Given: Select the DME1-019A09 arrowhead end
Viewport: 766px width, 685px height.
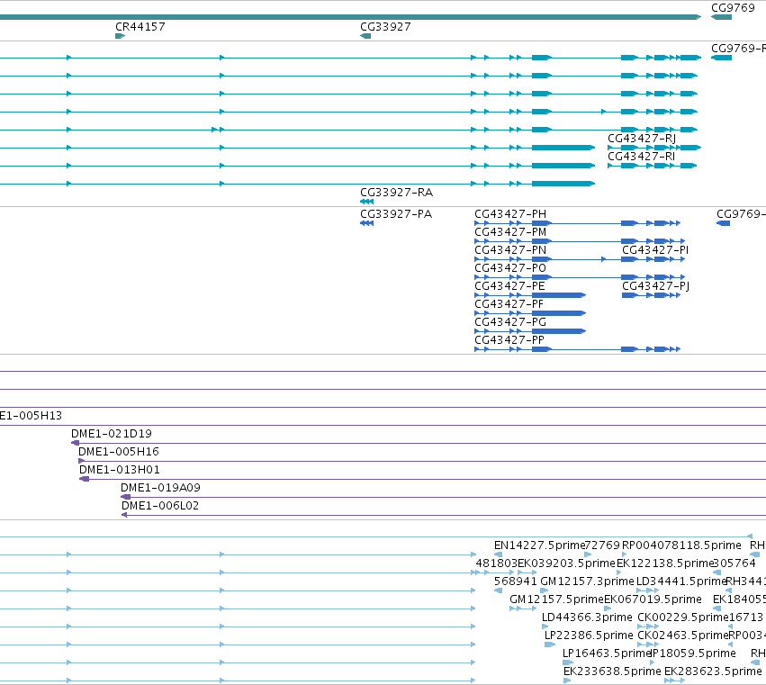Looking at the screenshot, I should tap(125, 497).
